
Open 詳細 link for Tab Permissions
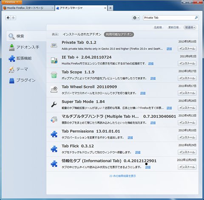[130, 137]
